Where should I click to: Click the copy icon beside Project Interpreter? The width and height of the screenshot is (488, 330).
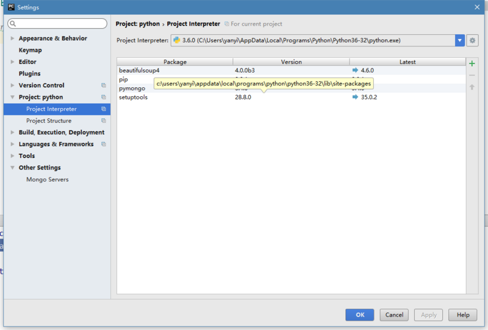tap(104, 109)
